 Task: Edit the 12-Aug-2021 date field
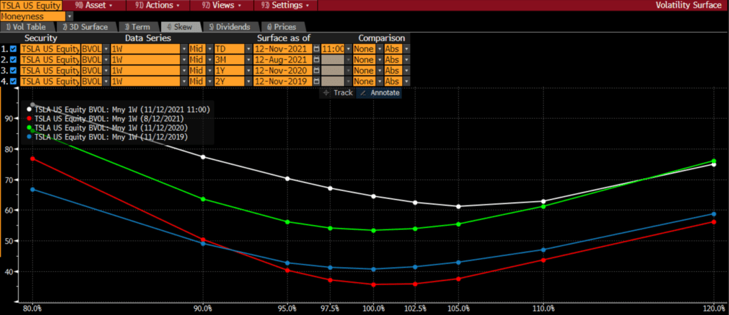[x=283, y=60]
